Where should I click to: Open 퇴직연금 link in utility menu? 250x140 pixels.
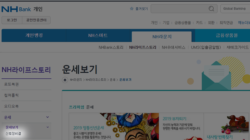(226, 23)
